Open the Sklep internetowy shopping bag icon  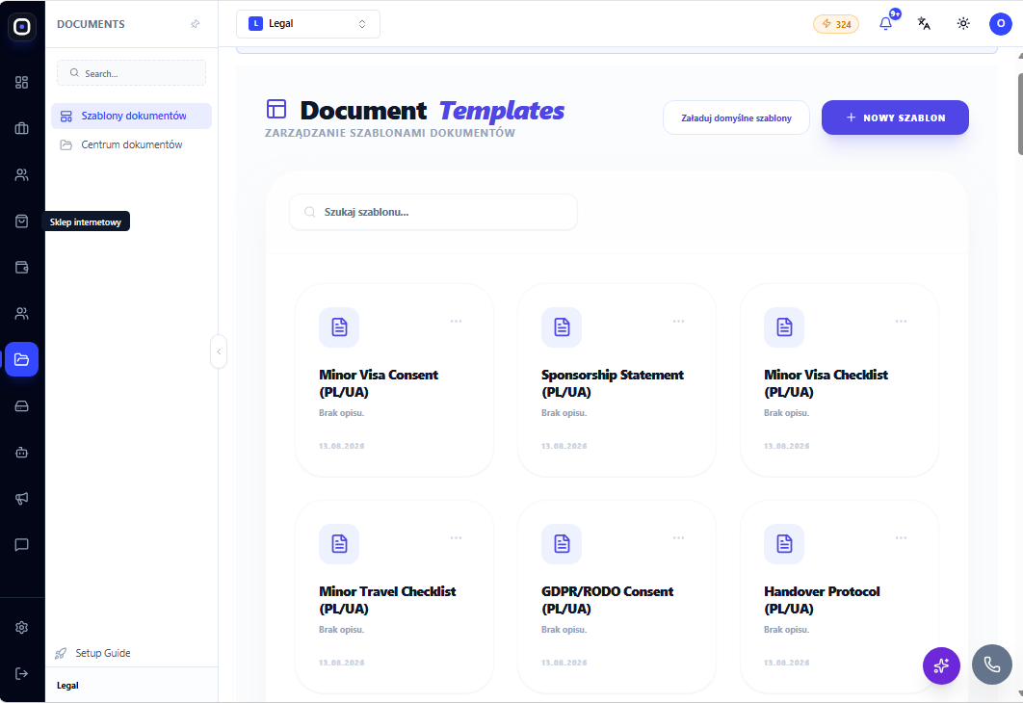click(x=21, y=221)
